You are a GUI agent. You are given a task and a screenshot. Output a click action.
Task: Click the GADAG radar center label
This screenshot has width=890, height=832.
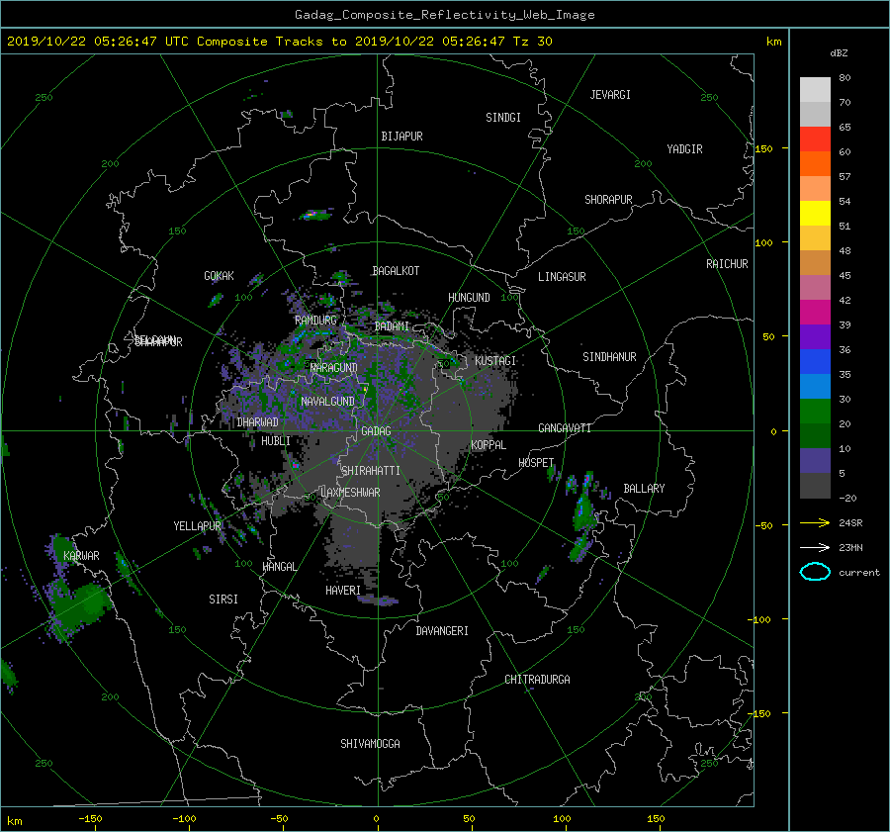(x=376, y=431)
